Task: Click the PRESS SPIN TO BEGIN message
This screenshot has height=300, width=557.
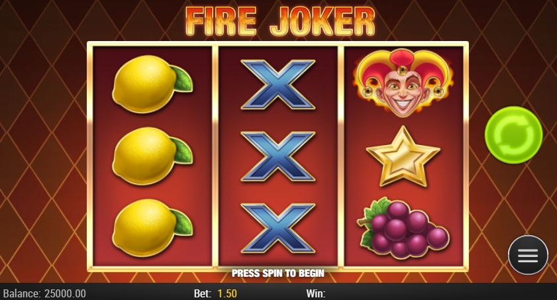Action: click(x=278, y=273)
